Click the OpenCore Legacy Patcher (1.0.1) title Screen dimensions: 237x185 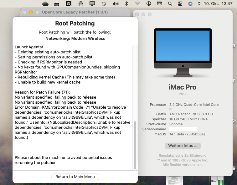pos(75,12)
